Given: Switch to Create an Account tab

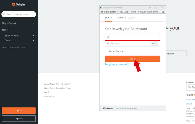Looking at the screenshot, I should [x=125, y=18].
